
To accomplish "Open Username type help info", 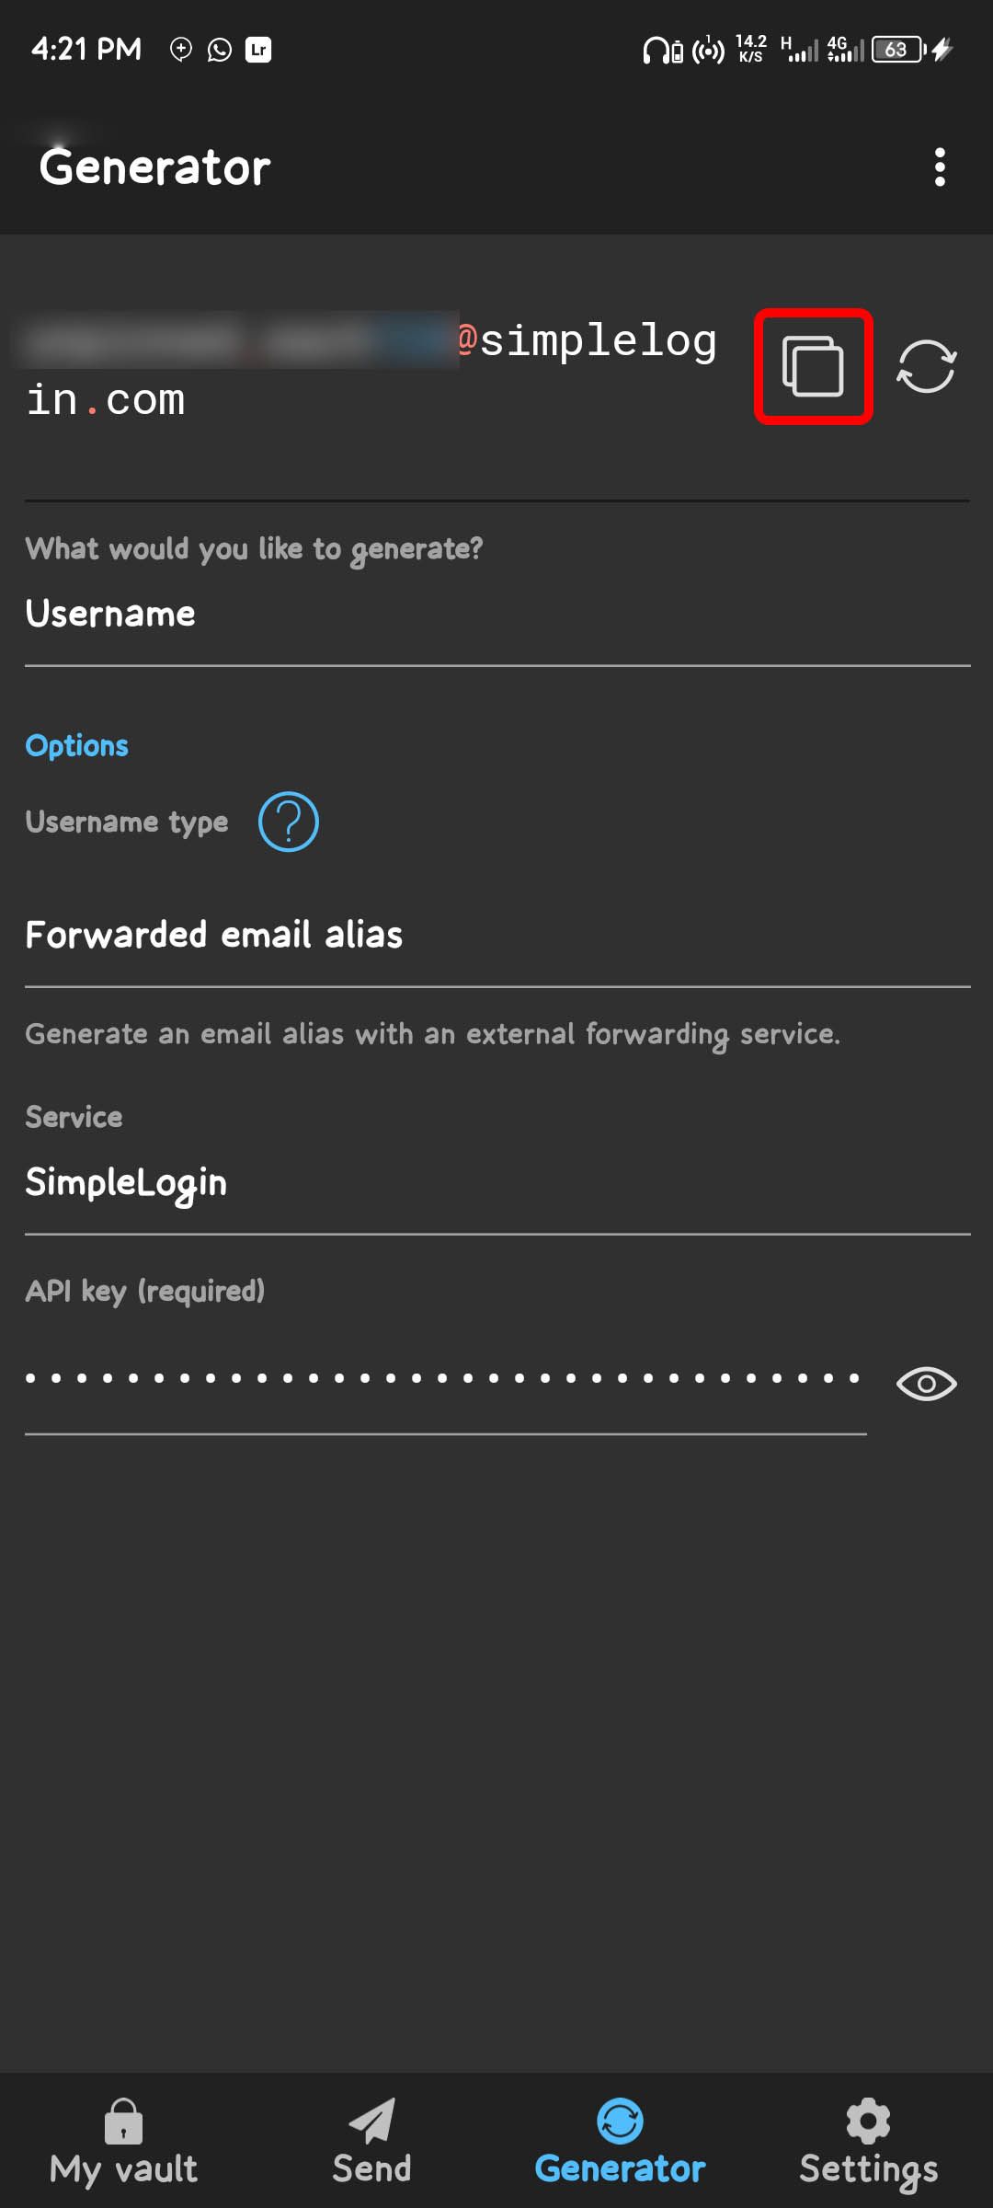I will click(288, 822).
